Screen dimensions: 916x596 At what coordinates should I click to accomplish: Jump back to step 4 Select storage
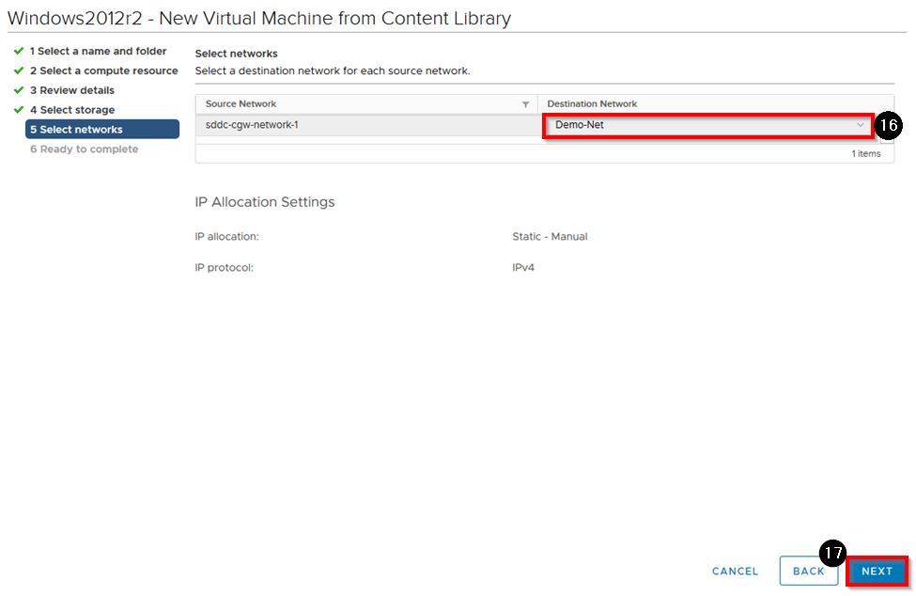[71, 110]
